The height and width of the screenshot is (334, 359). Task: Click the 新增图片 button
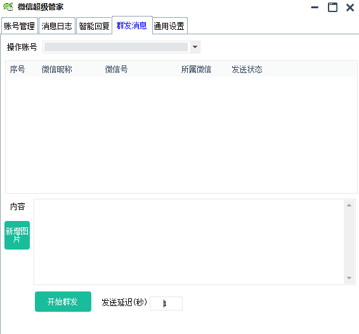click(x=17, y=235)
